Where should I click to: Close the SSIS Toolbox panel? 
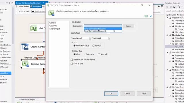tap(12, 3)
